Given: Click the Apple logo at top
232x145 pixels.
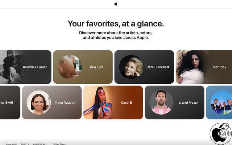Looking at the screenshot, I should (x=116, y=4).
